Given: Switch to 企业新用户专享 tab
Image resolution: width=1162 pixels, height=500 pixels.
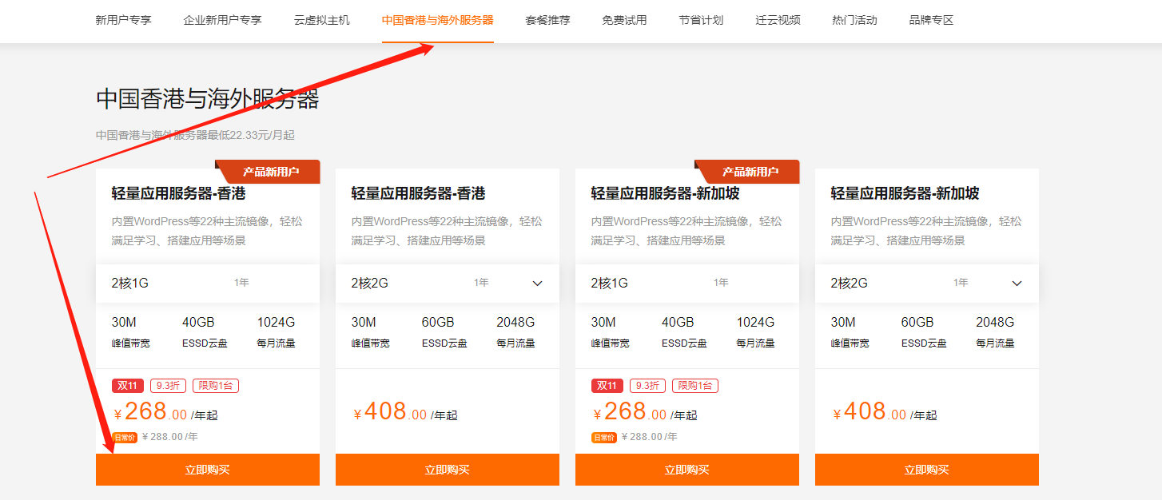Looking at the screenshot, I should pos(222,20).
